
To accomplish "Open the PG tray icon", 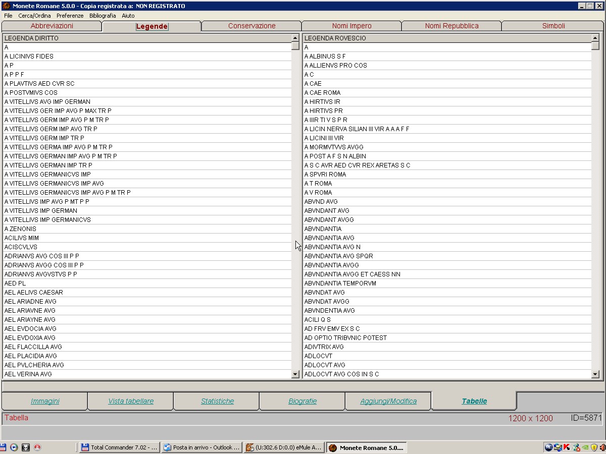I will click(548, 447).
